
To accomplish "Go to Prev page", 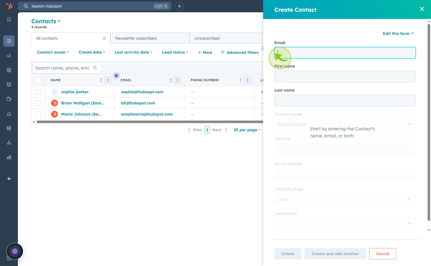I will point(195,130).
